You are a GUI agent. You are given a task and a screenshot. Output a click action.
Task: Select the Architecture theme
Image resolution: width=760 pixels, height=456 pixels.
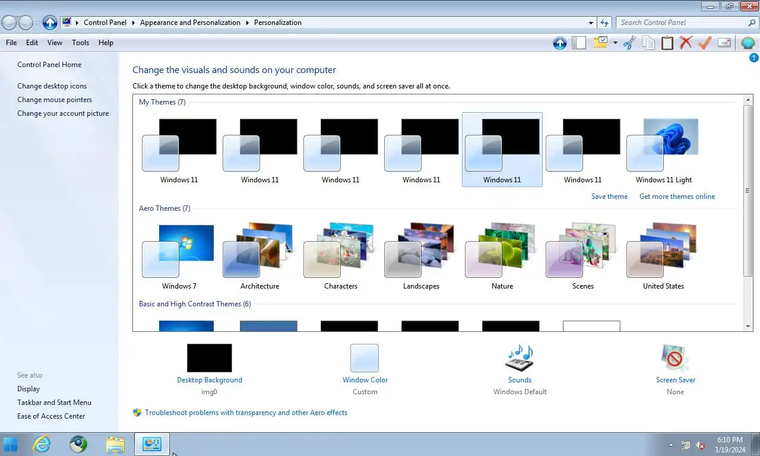[260, 256]
